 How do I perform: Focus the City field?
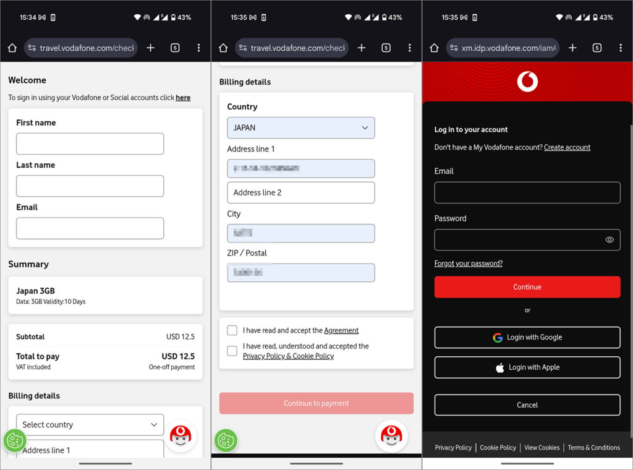tap(301, 233)
